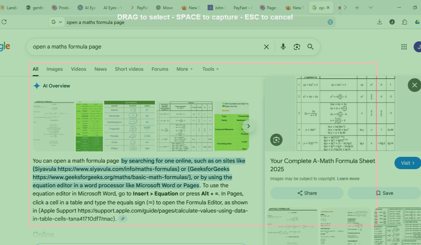Click the Share button
The height and width of the screenshot is (245, 421).
coord(307,193)
